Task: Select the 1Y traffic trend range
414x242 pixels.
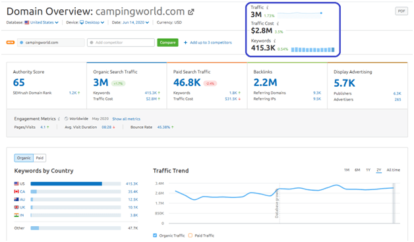Action: pyautogui.click(x=368, y=170)
